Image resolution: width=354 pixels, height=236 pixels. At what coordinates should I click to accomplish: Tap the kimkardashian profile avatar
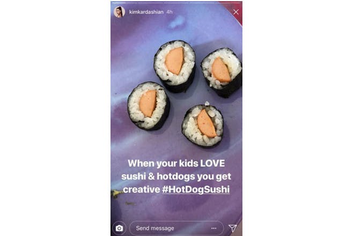coord(119,12)
